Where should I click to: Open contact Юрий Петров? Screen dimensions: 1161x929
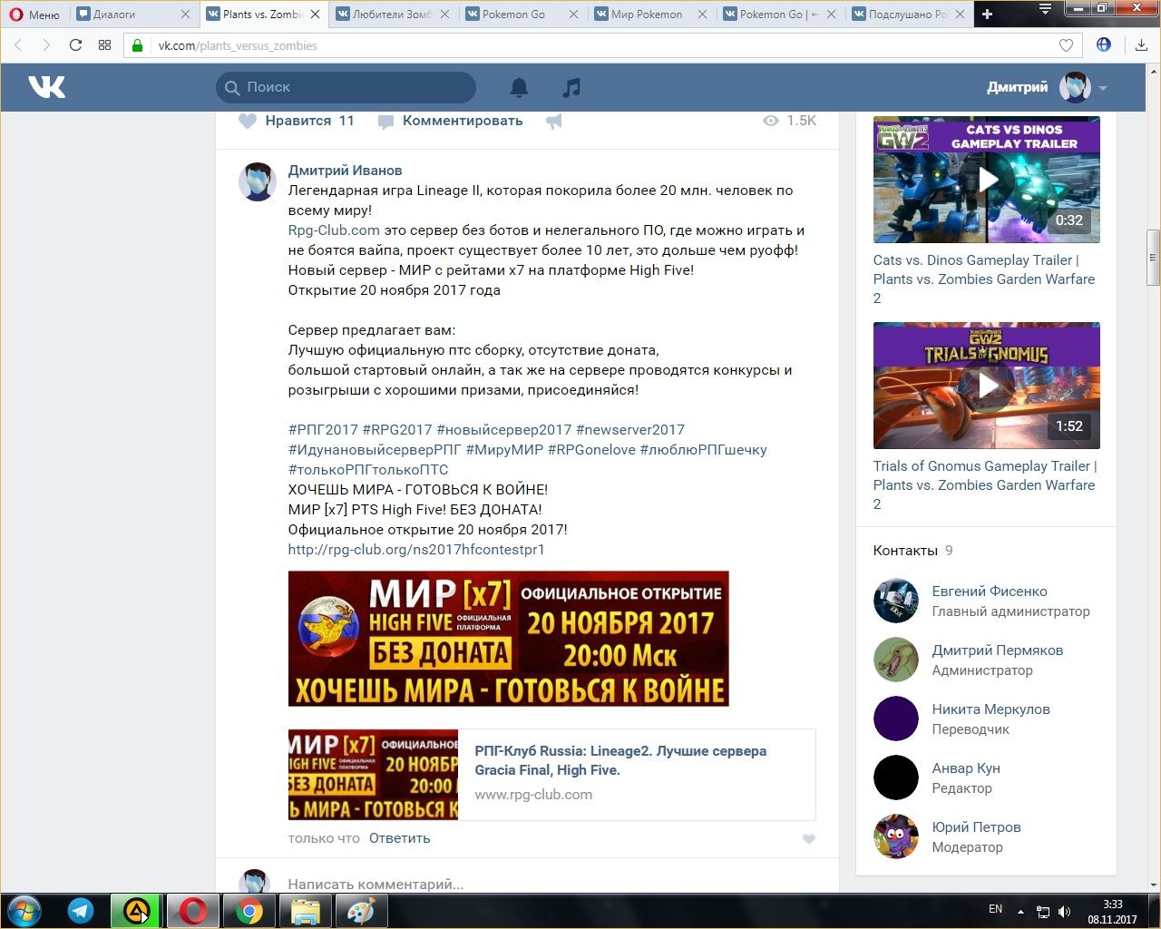tap(977, 827)
